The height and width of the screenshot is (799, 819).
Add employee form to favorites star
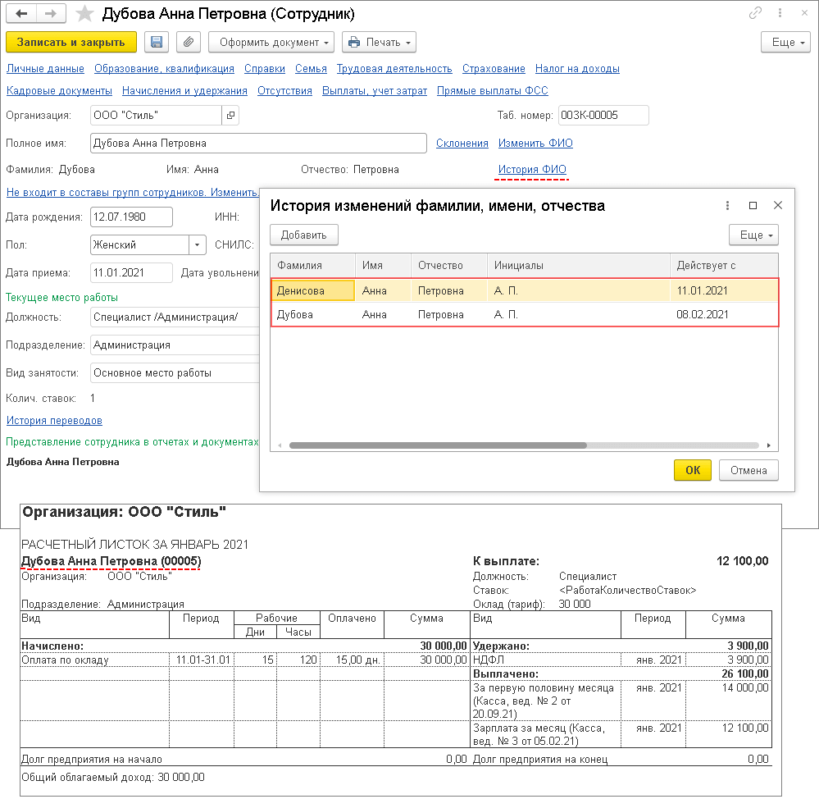pyautogui.click(x=84, y=14)
